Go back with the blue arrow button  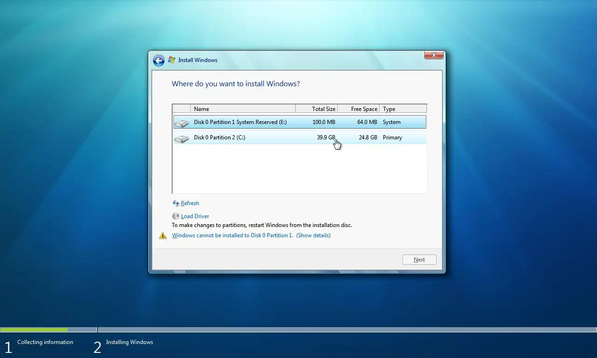(159, 61)
